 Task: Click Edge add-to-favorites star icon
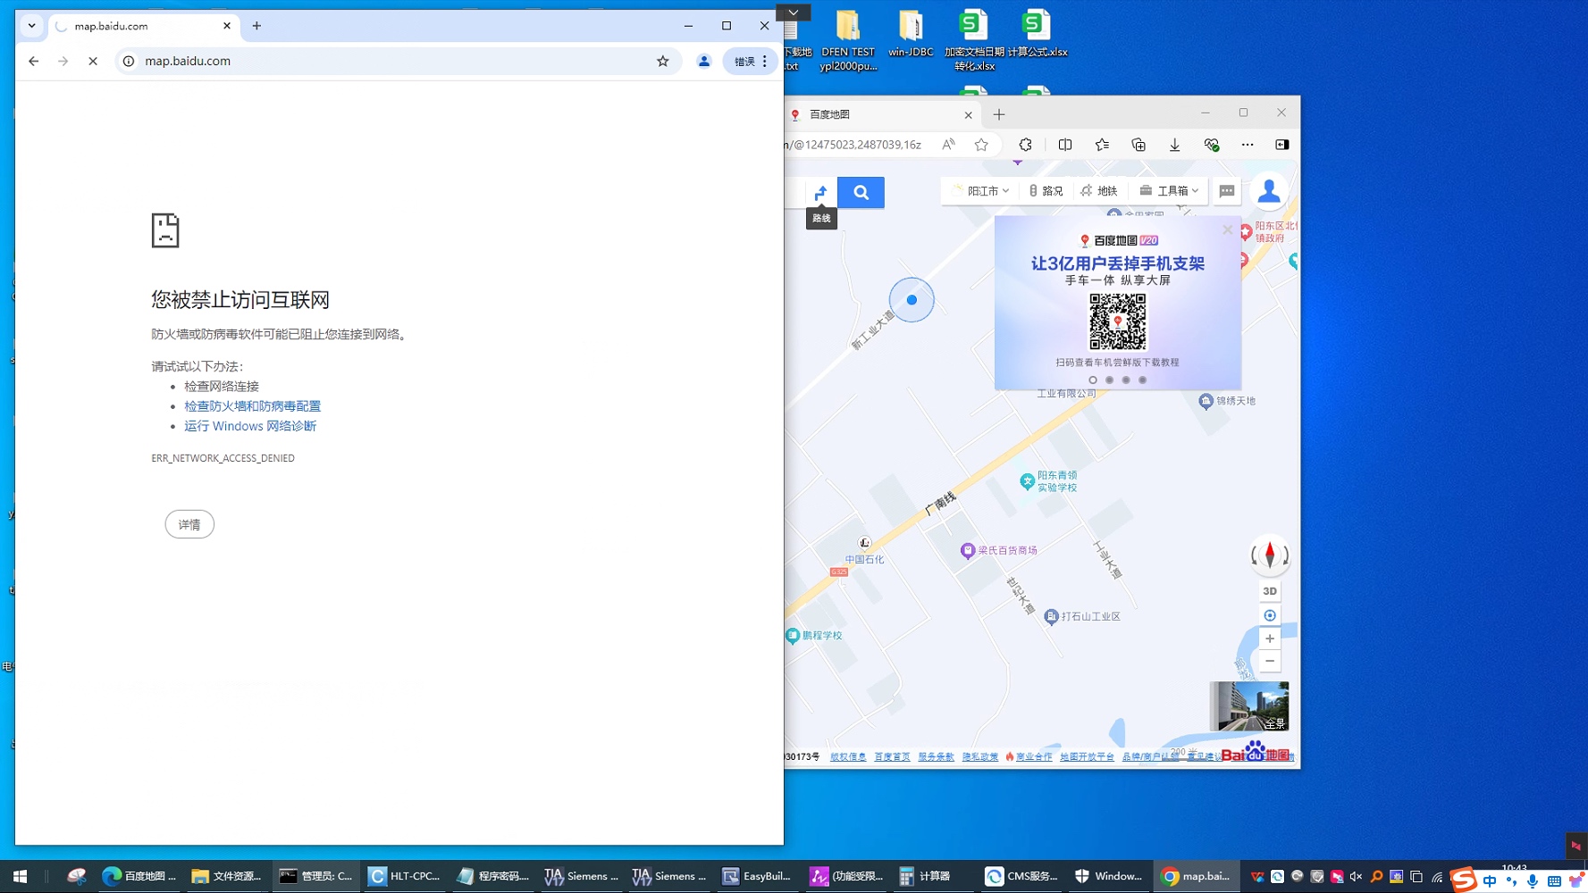click(981, 145)
